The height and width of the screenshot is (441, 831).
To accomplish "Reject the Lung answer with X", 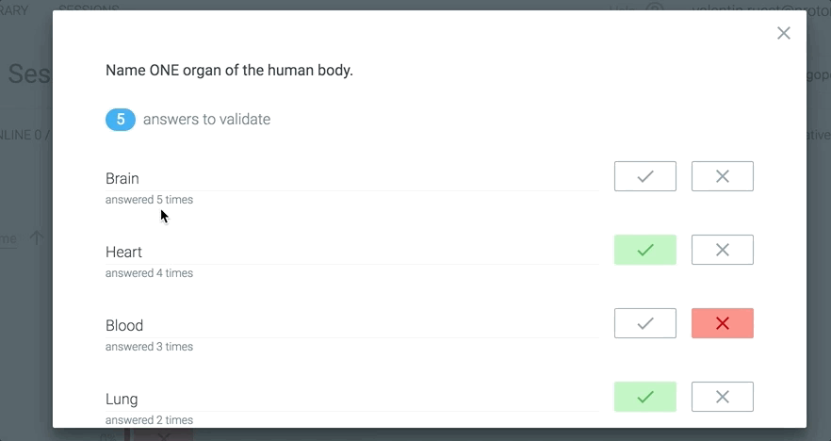I will 723,397.
